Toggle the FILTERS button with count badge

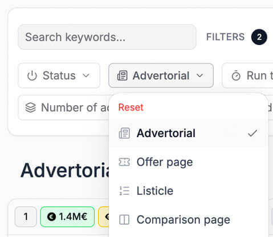237,37
